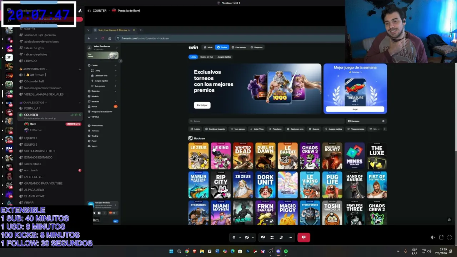The height and width of the screenshot is (257, 457).
Task: Collapse the Casino sidebar section
Action: tap(115, 65)
